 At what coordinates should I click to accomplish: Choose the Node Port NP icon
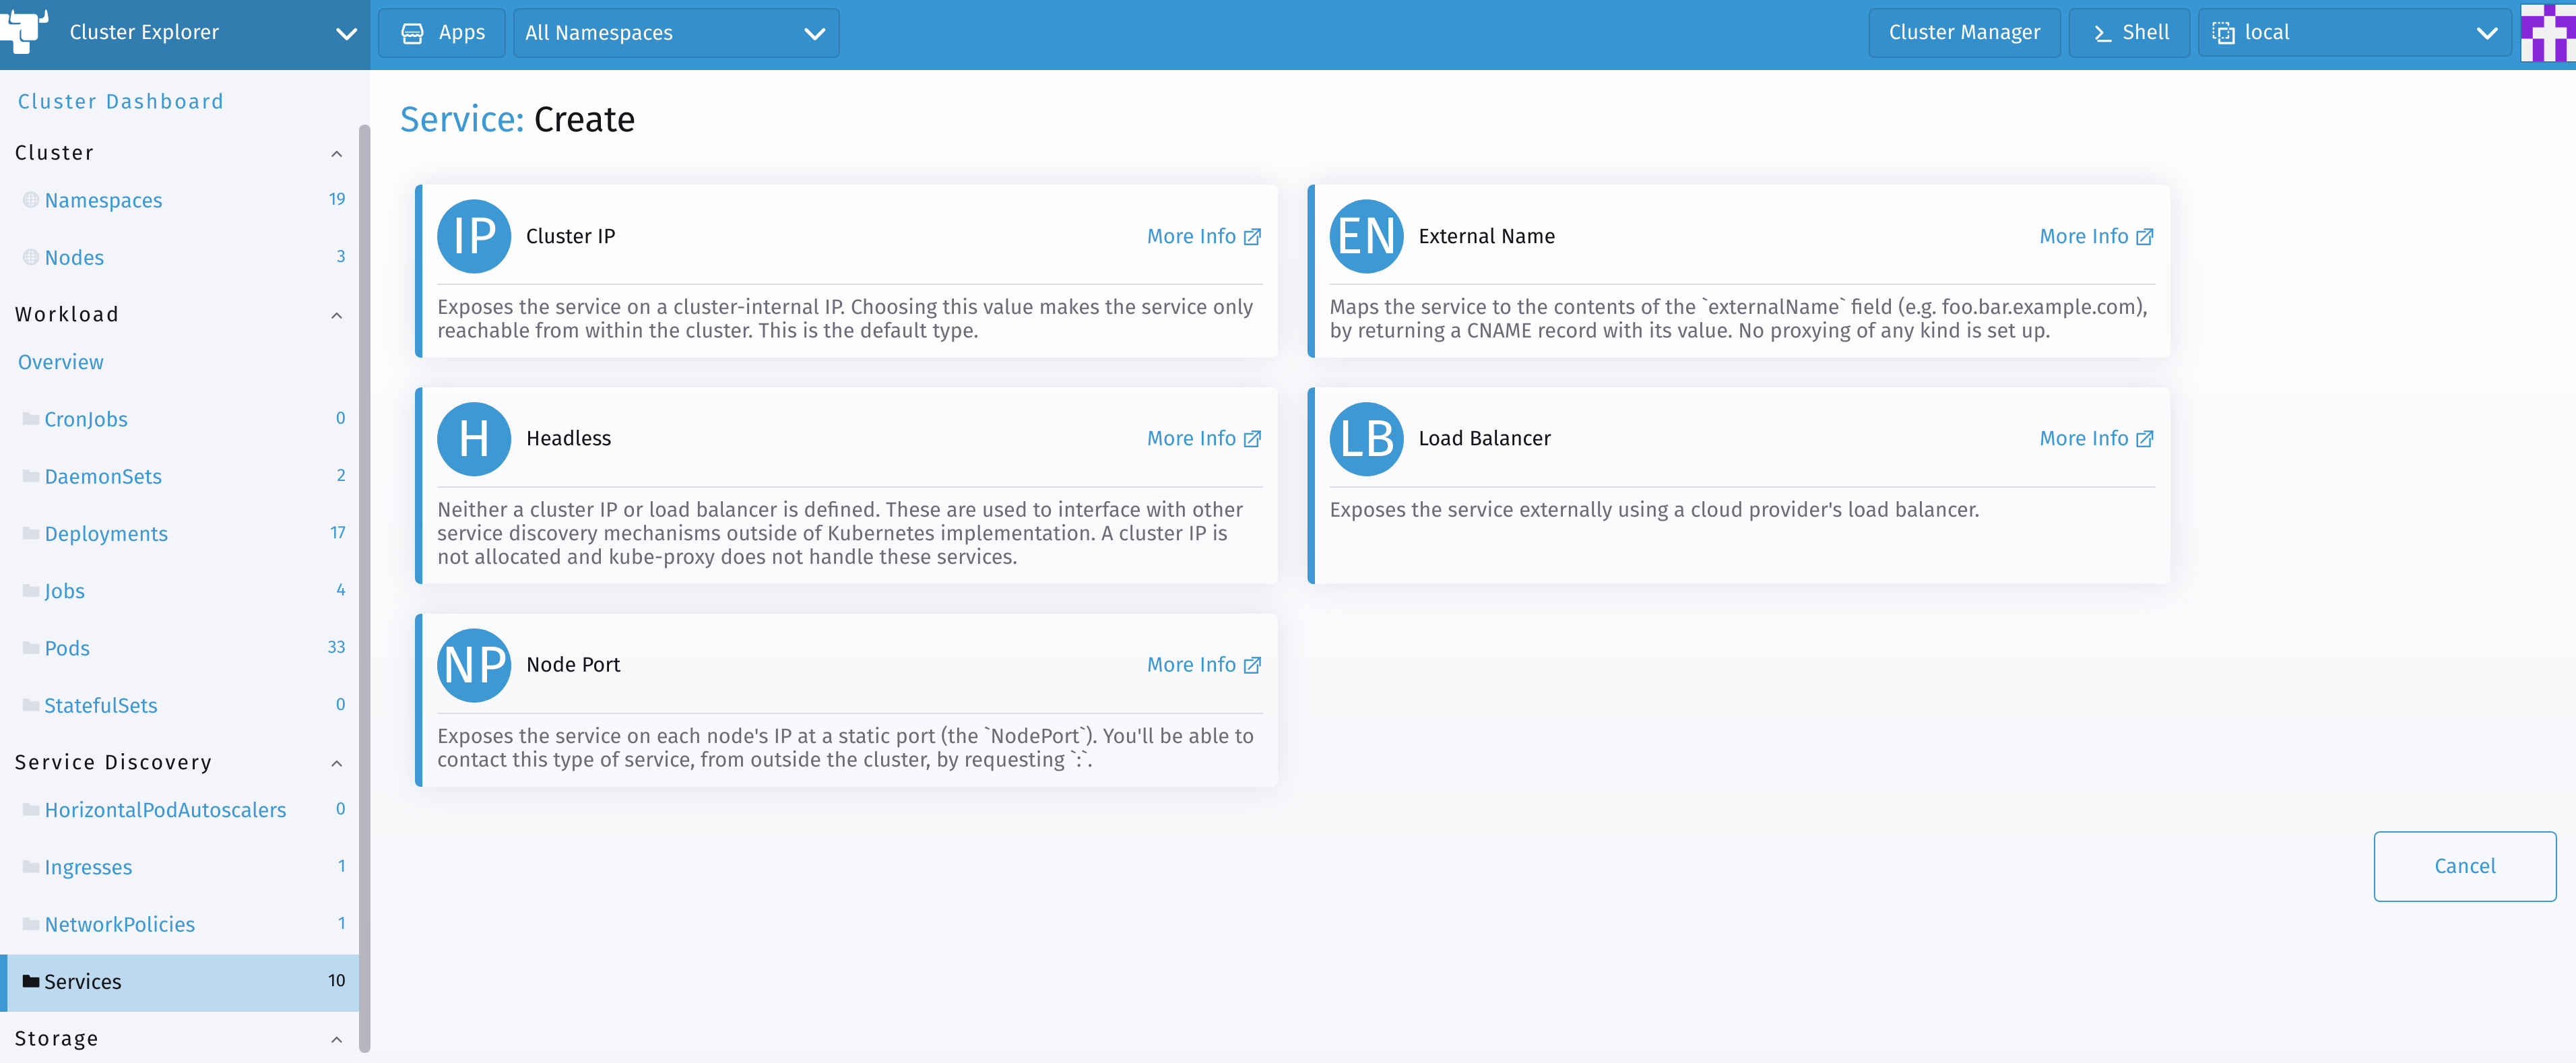(x=474, y=665)
